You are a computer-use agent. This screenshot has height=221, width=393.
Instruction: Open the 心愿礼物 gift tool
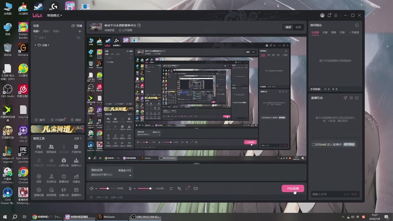(64, 162)
